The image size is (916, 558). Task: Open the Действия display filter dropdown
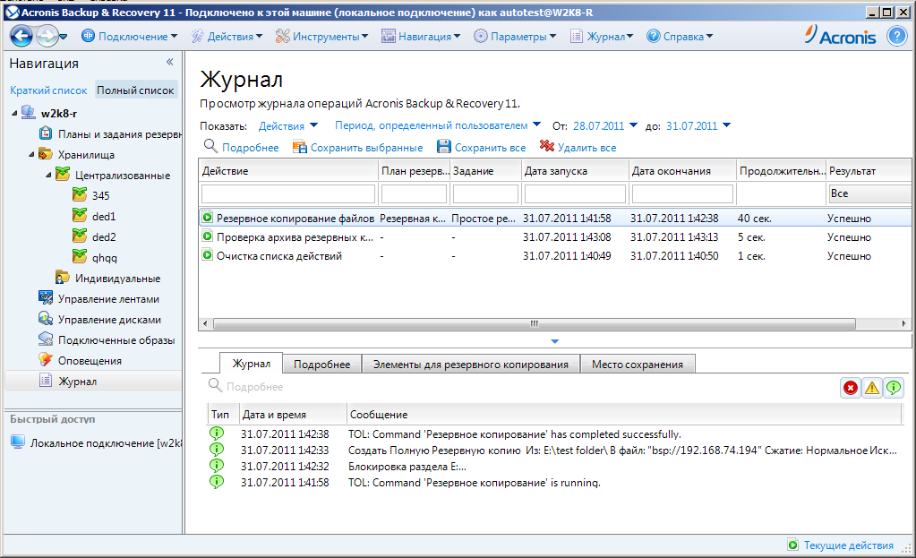tap(288, 125)
